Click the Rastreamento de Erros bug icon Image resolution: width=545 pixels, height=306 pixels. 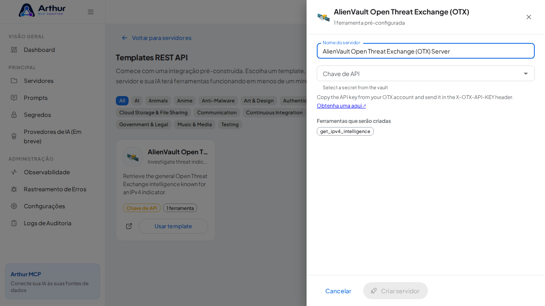point(14,189)
